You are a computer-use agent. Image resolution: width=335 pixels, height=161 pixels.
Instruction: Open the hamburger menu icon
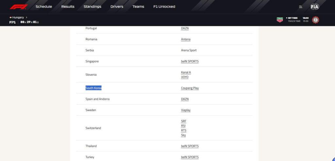point(301,7)
